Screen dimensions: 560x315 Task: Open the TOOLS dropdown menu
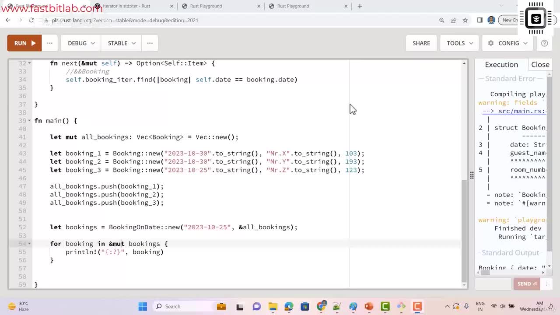[x=460, y=43]
